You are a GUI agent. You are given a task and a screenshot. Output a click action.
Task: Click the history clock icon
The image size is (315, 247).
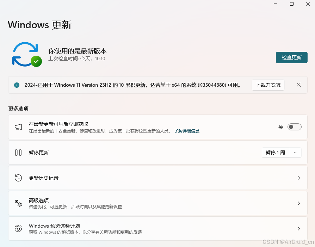click(x=18, y=178)
